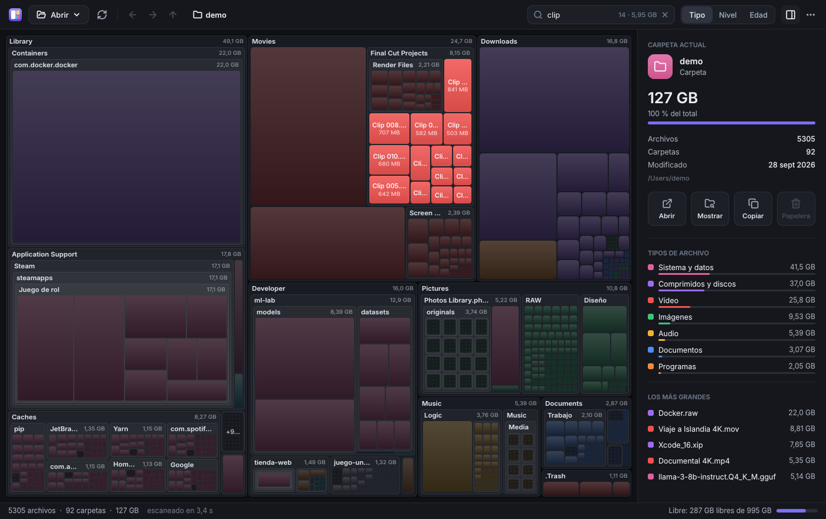Viewport: 826px width, 519px height.
Task: Switch coloring to Nivel mode
Action: click(x=727, y=15)
